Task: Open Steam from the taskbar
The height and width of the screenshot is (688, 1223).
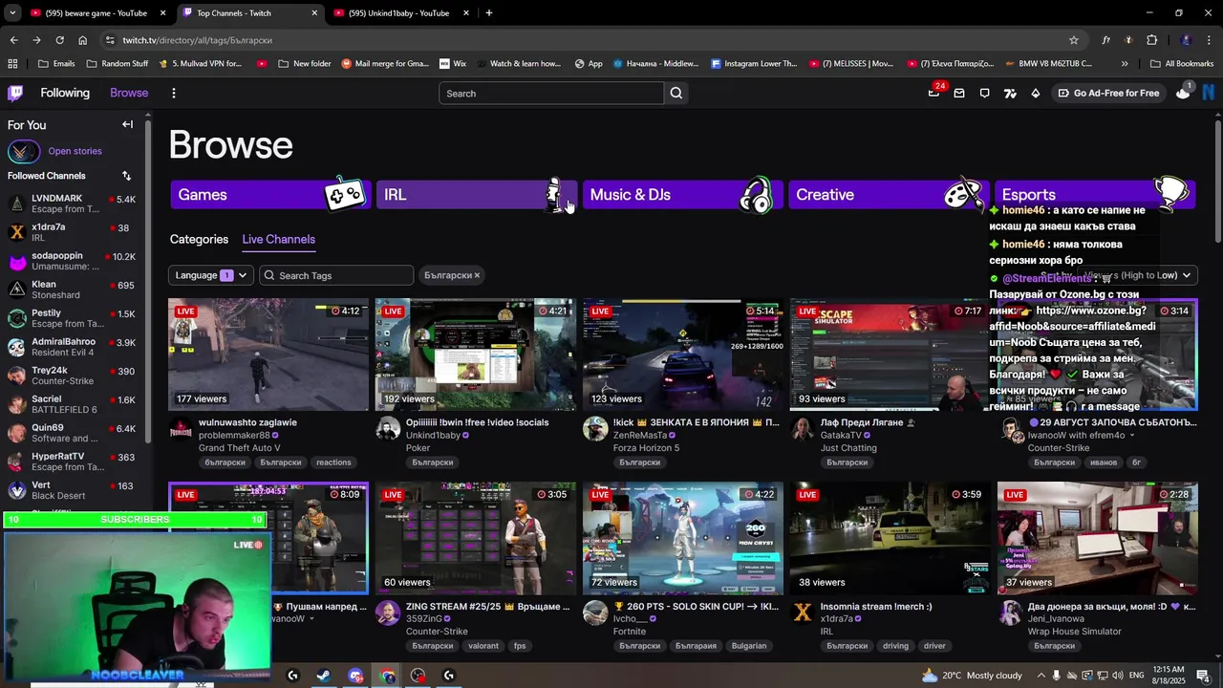Action: point(324,676)
